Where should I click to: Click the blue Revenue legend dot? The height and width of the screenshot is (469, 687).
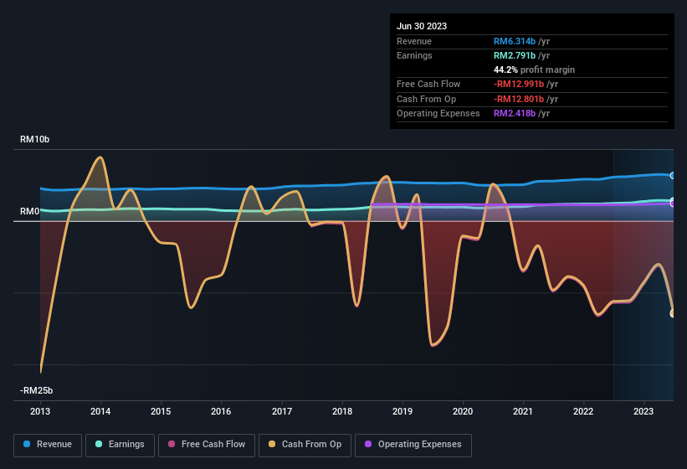click(x=28, y=444)
